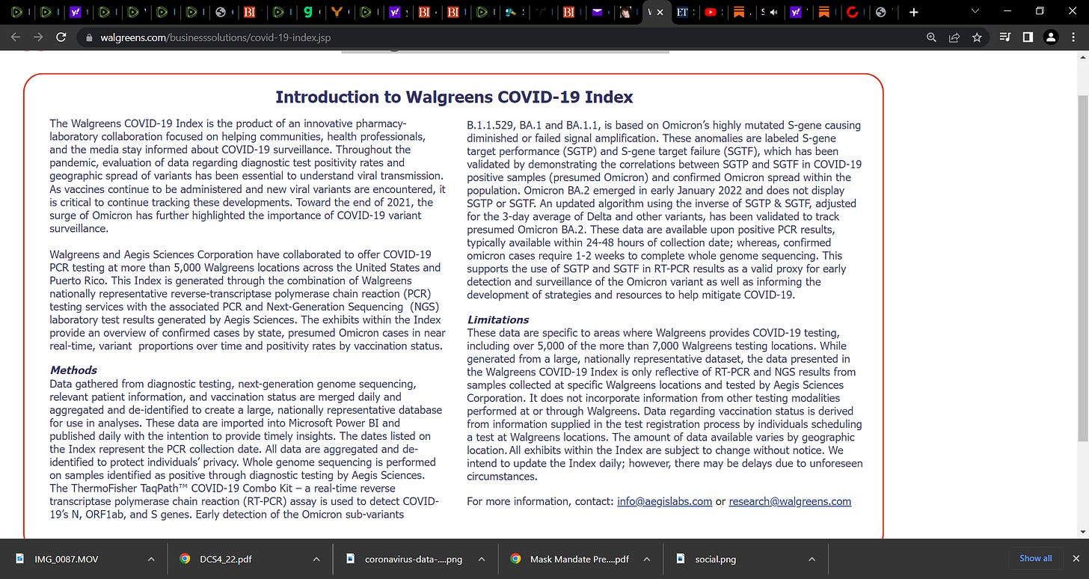The height and width of the screenshot is (579, 1089).
Task: Click the file icon of coronavirus-data png
Action: click(x=350, y=559)
